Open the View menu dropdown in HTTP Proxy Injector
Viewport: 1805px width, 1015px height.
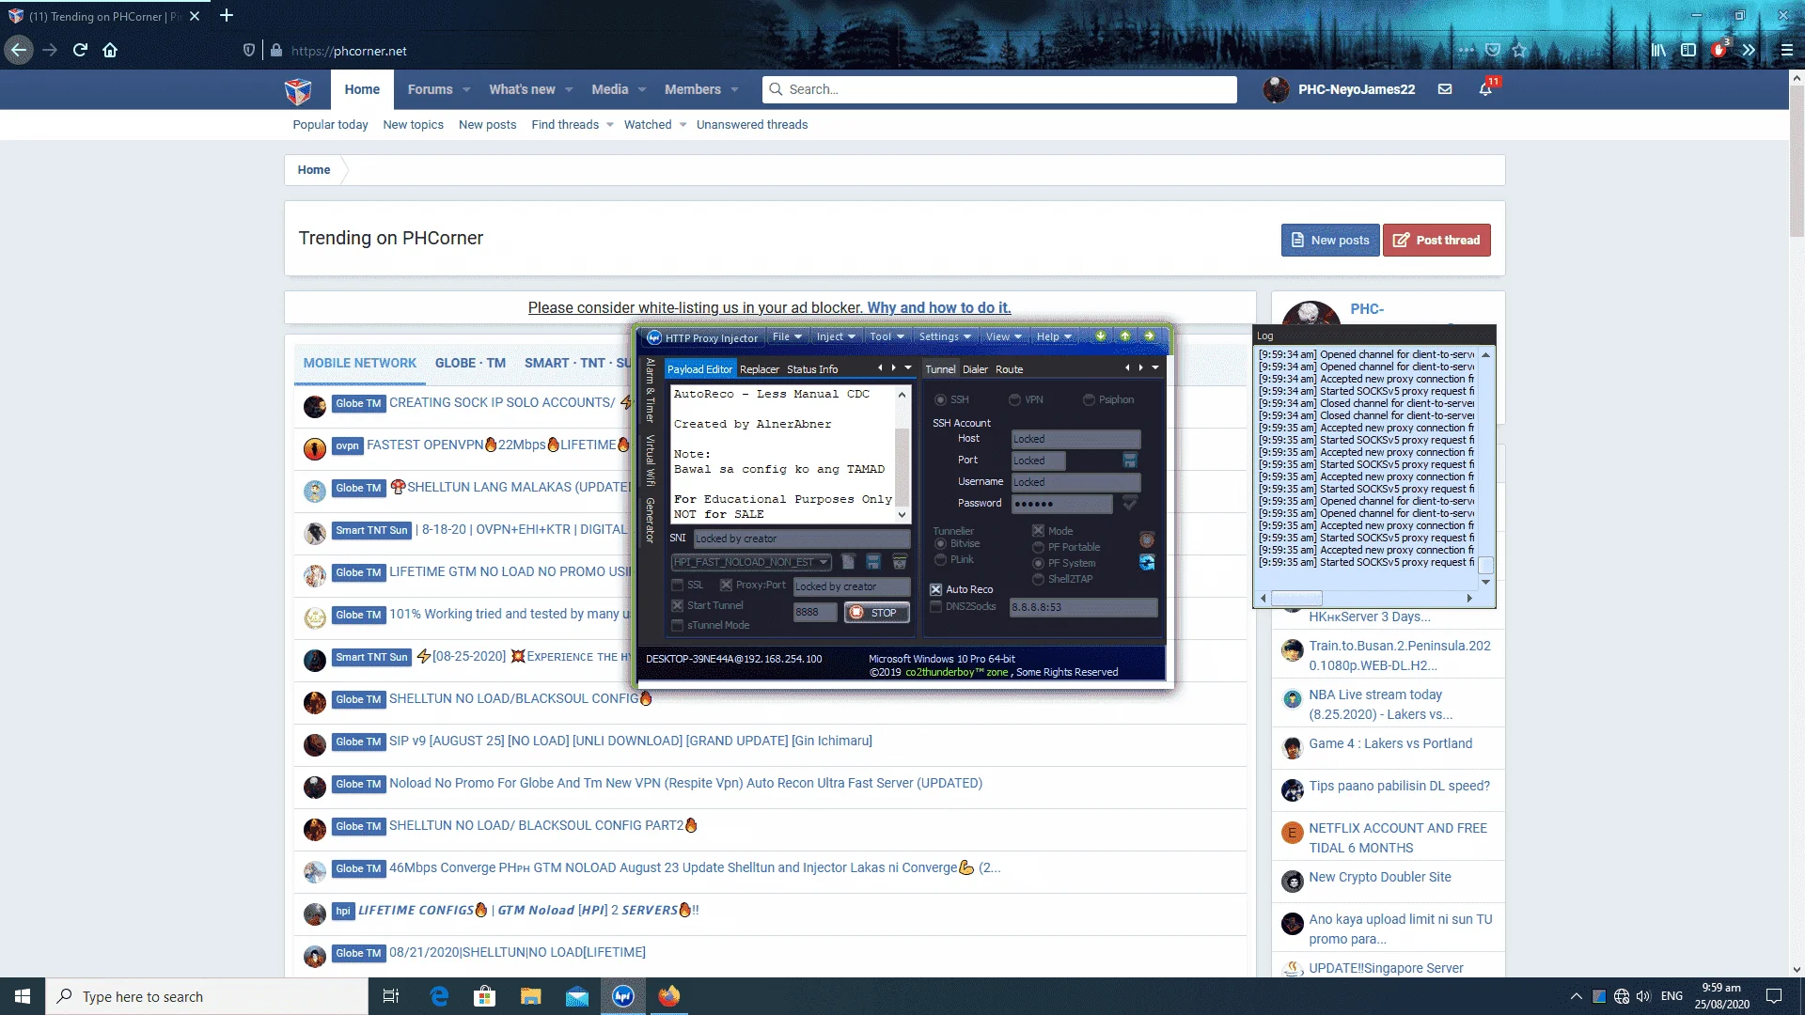1004,336
